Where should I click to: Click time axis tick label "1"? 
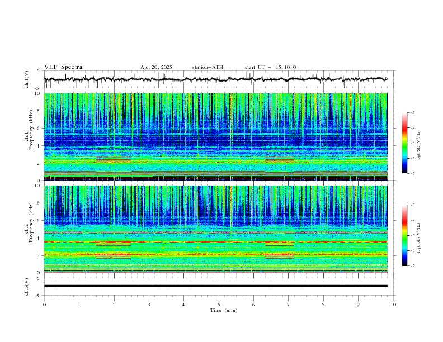[79, 305]
